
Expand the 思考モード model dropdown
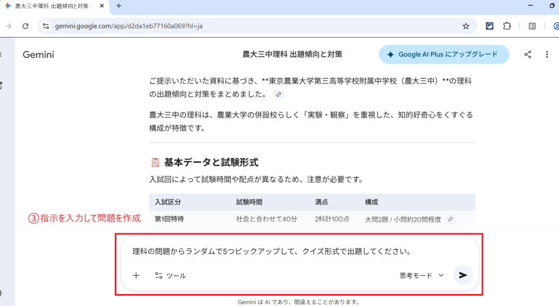point(421,275)
